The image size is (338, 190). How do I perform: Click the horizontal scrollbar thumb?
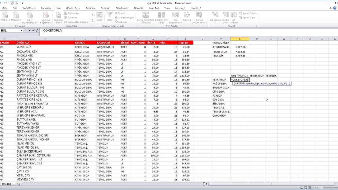pos(271,184)
